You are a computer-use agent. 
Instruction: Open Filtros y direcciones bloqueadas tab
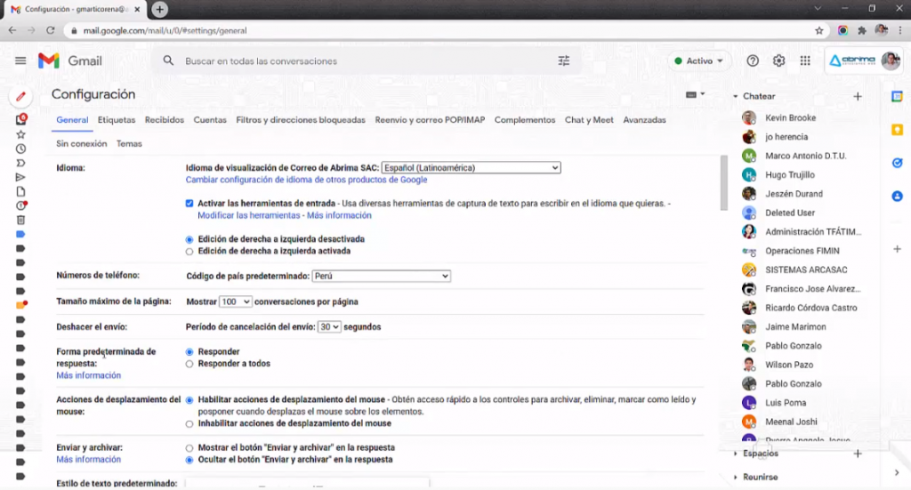[x=300, y=120]
